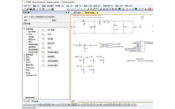The height and width of the screenshot is (109, 175).
Task: Click the ground '+' element icon at bottom left
Action: (25, 105)
